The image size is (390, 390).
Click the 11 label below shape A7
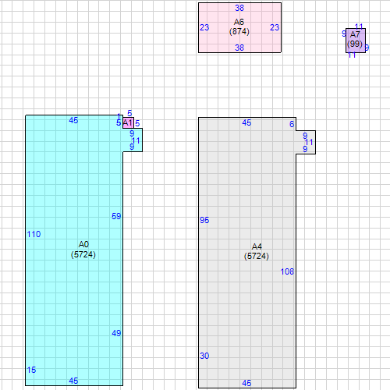[x=352, y=55]
